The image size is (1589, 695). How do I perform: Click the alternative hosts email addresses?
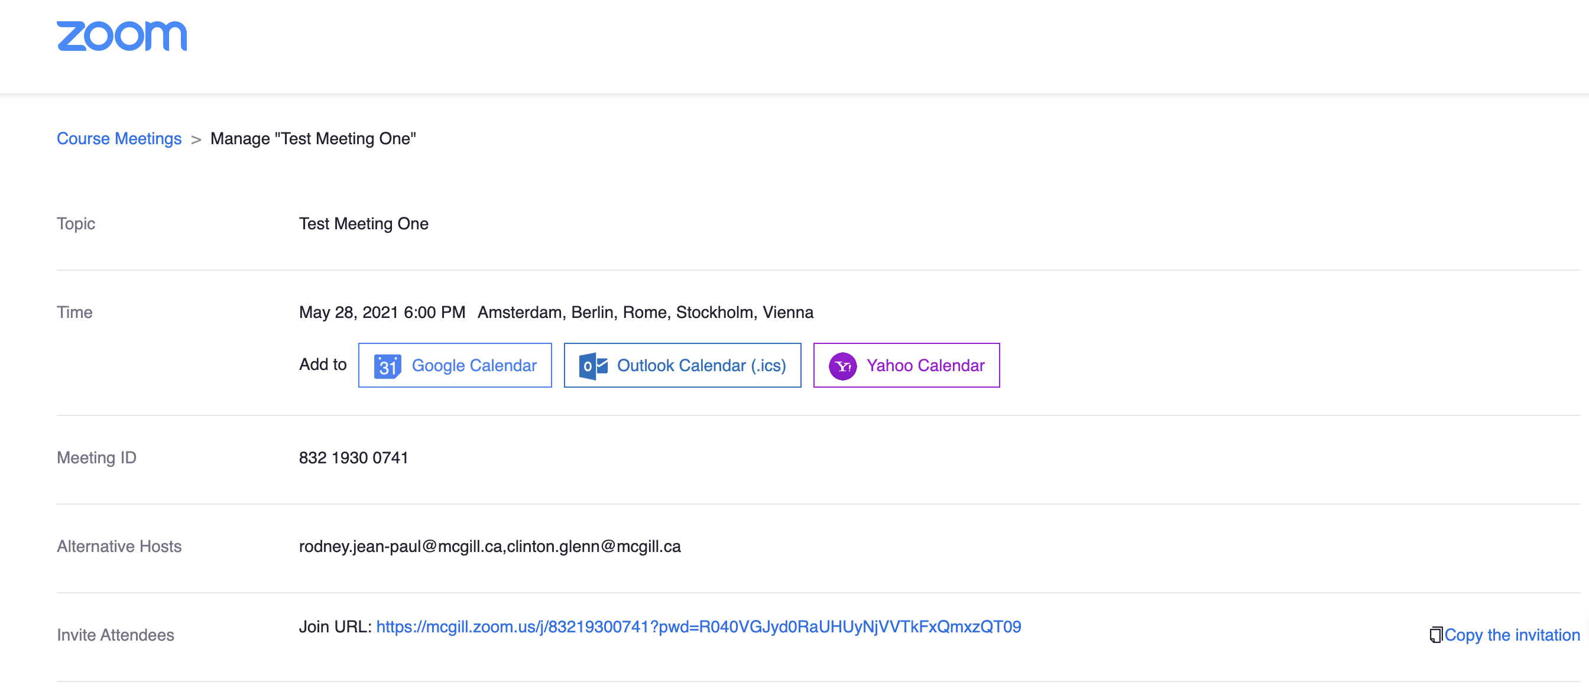point(490,547)
